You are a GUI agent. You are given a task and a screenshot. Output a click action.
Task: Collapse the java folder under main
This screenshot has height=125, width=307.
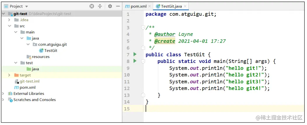[x=22, y=38]
